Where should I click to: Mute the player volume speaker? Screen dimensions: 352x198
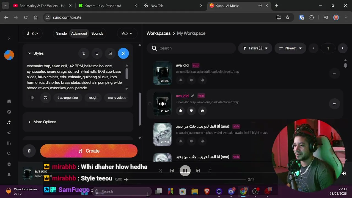pos(344,174)
